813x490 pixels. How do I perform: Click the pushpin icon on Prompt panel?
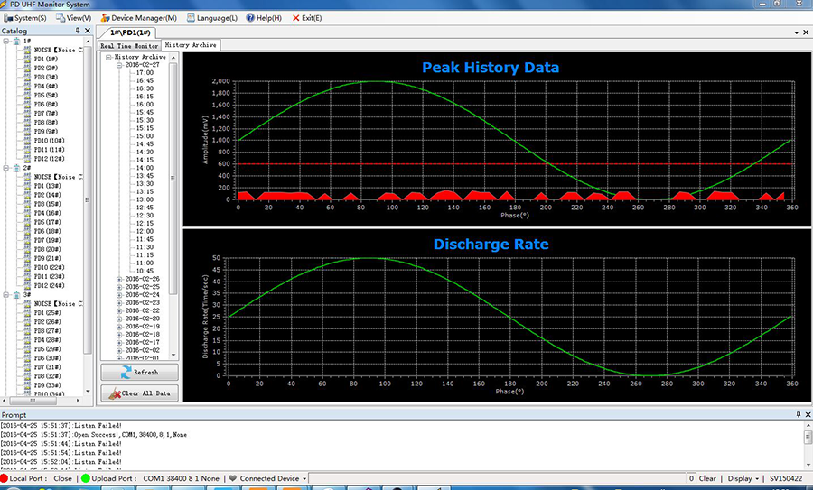click(x=797, y=414)
